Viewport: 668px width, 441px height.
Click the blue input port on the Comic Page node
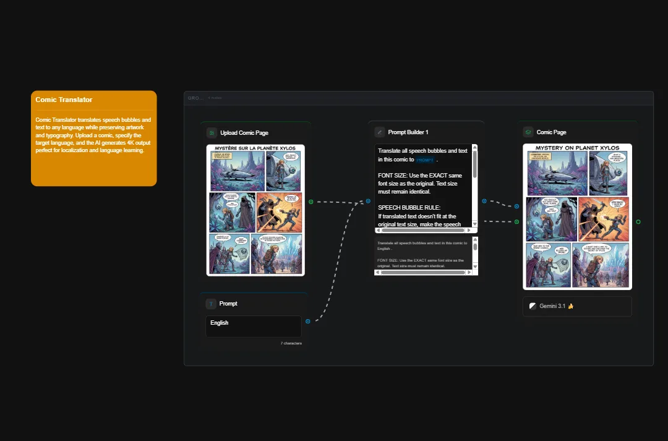click(516, 206)
